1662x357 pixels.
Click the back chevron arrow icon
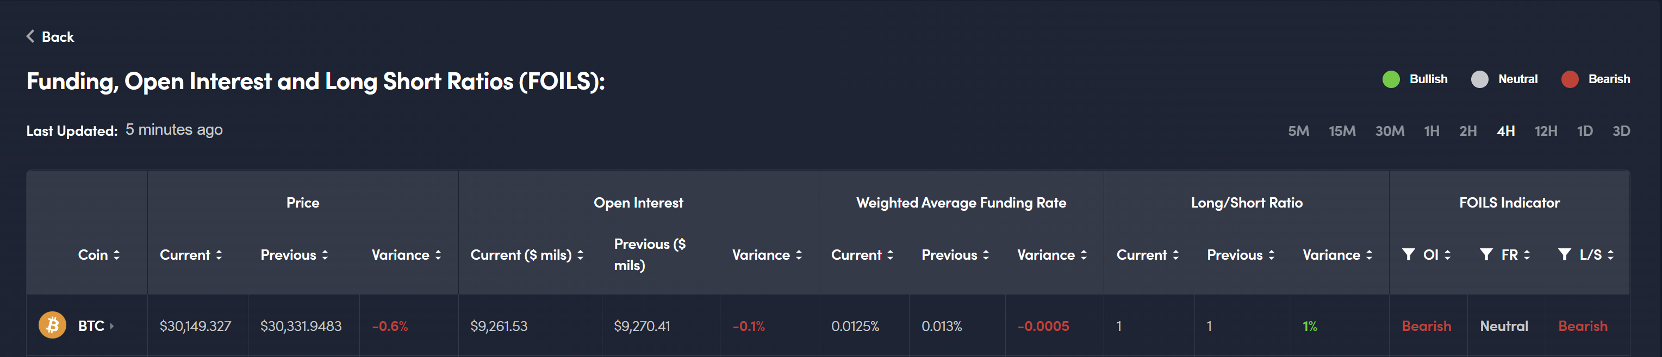pos(30,37)
